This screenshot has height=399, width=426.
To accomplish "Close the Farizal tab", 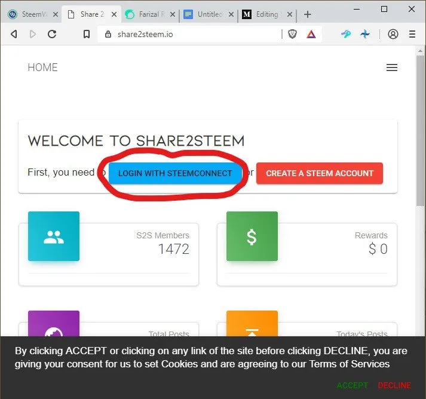I will click(173, 14).
